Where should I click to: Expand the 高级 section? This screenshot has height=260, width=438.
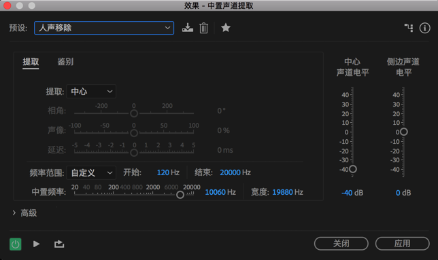pyautogui.click(x=24, y=213)
